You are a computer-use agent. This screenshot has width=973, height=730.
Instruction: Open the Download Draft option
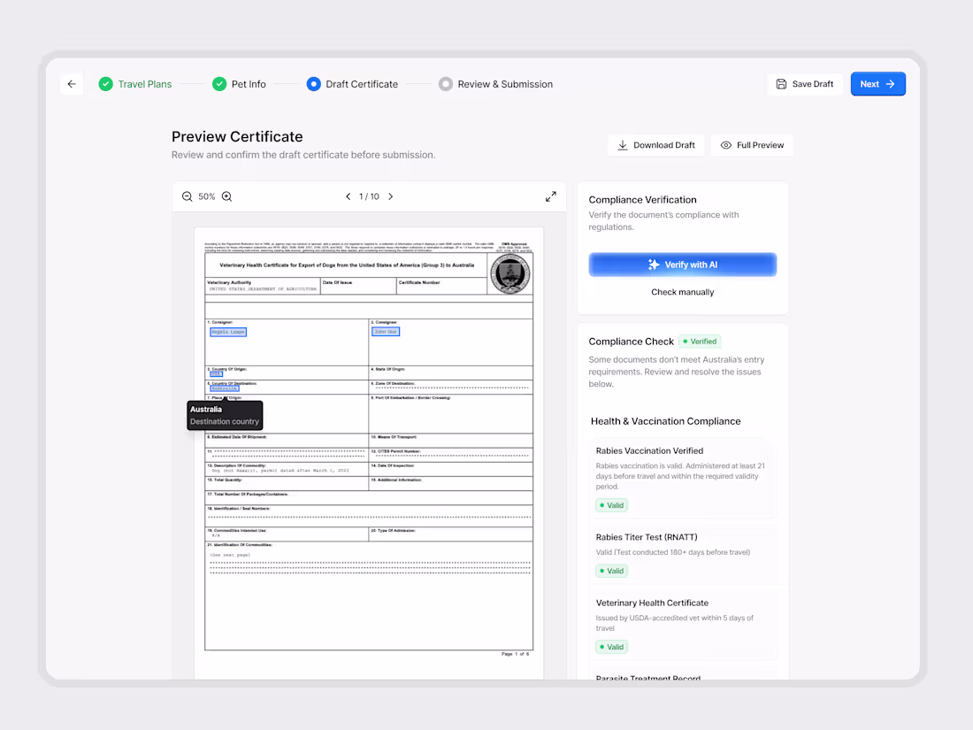coord(655,144)
